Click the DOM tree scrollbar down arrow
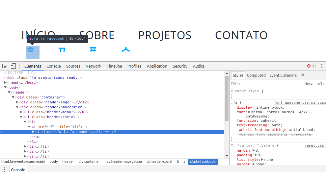 click(x=227, y=156)
